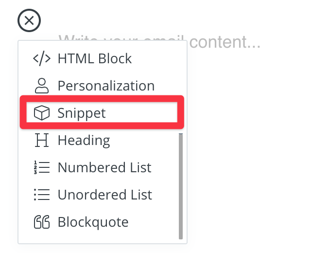Viewport: 311px width, 253px height.
Task: Add a Blockquote via its label
Action: tap(93, 222)
